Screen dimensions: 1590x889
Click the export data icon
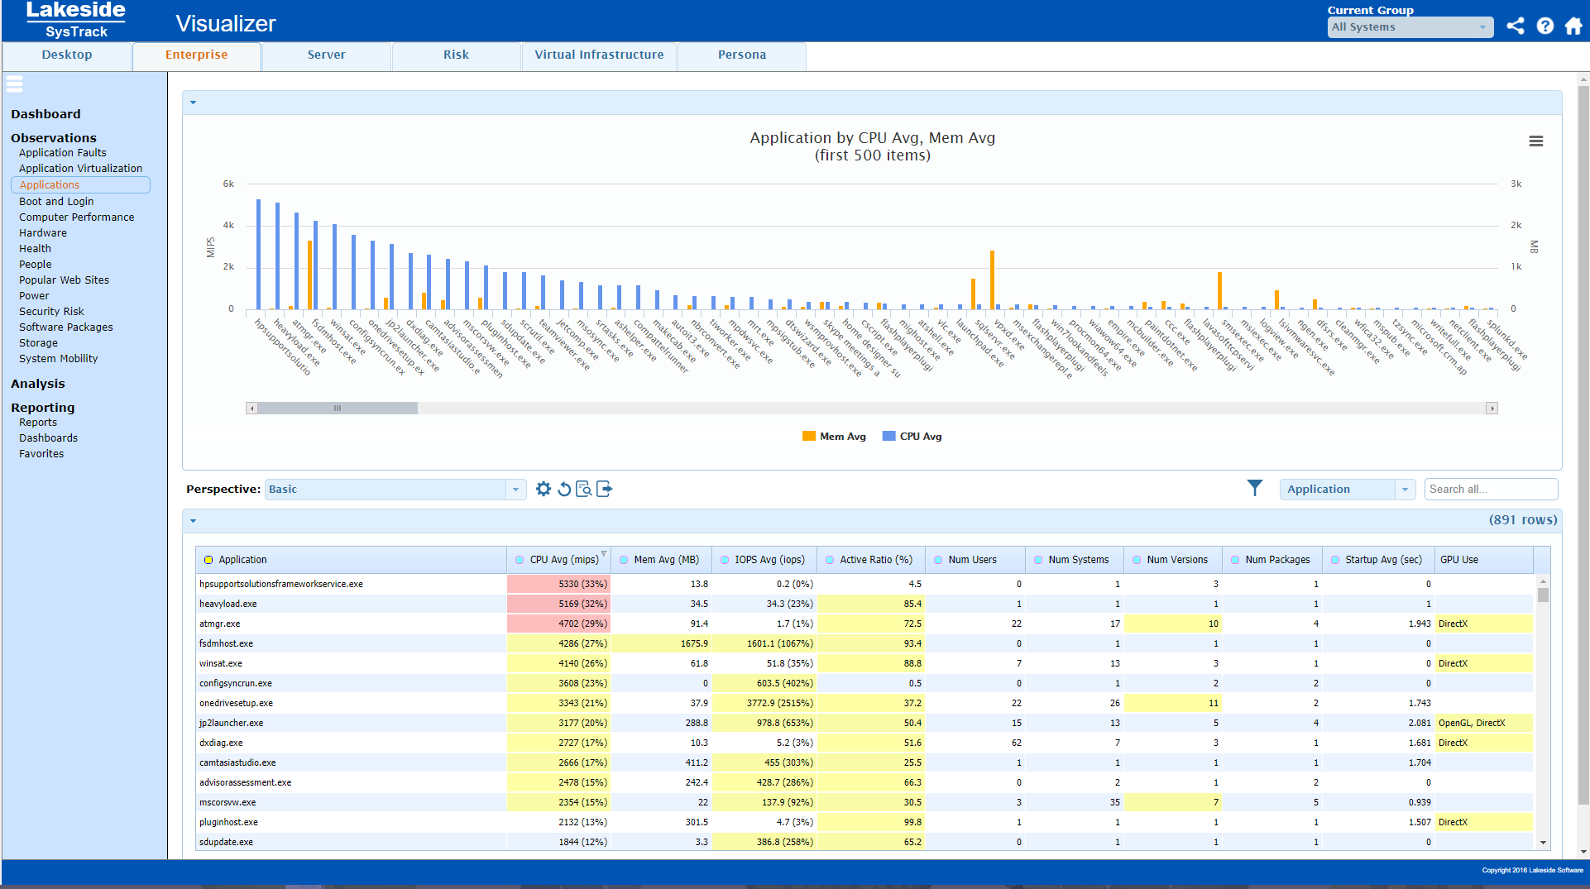click(x=604, y=489)
